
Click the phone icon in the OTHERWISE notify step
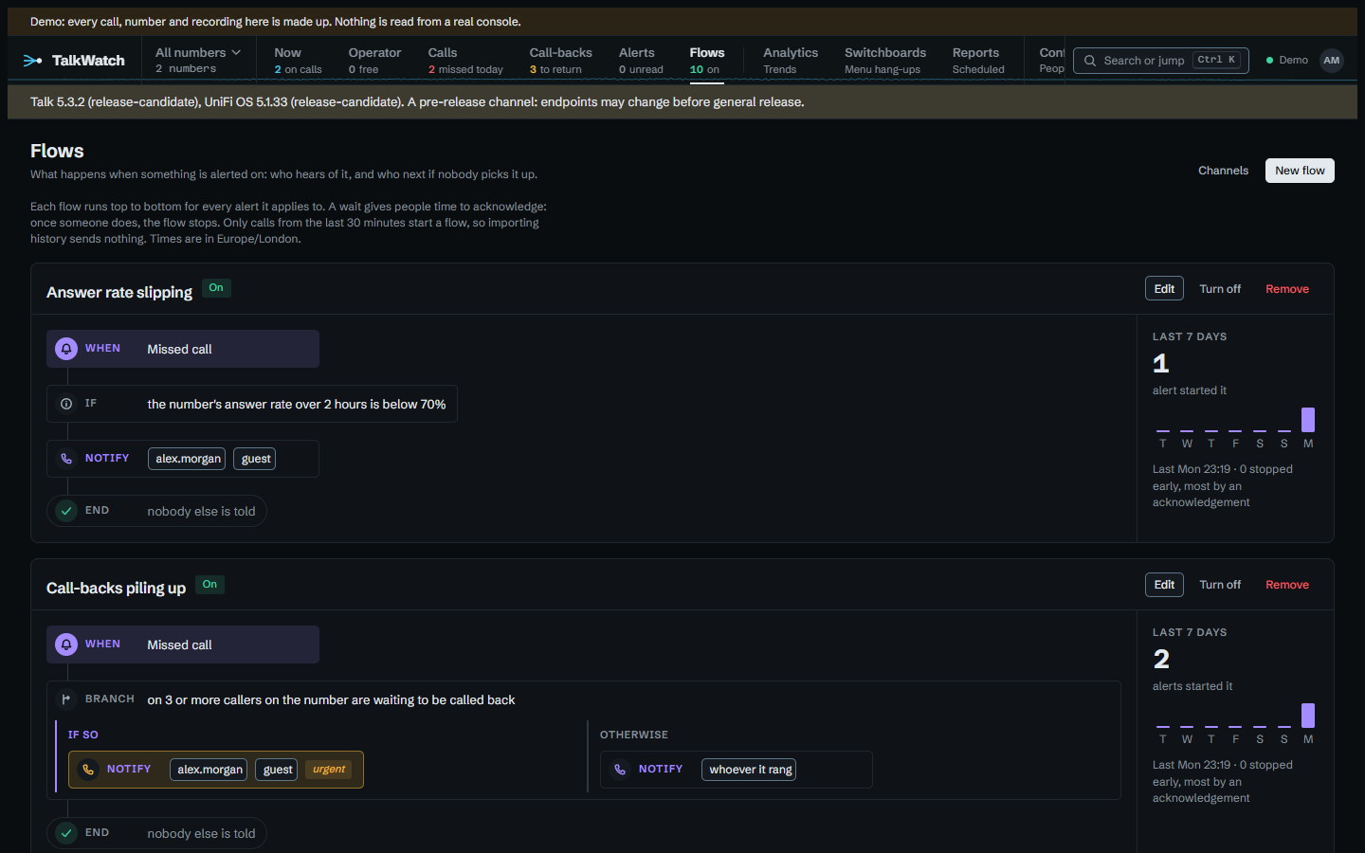pyautogui.click(x=620, y=770)
